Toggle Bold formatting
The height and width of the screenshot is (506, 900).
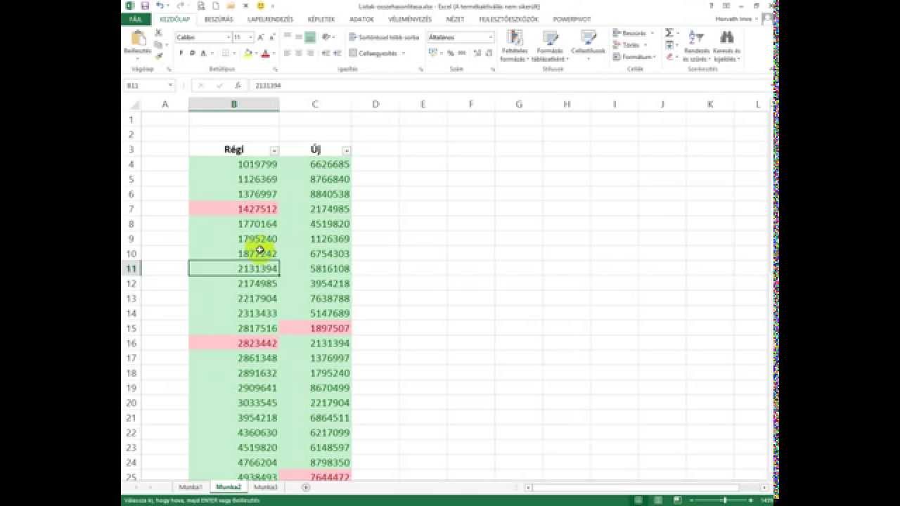[181, 53]
